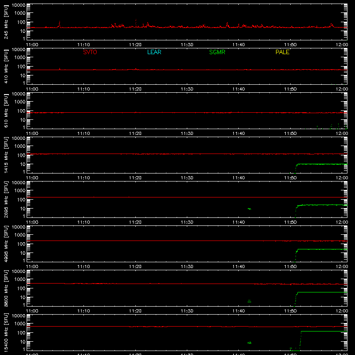
Task: Click the 11:30 tick label under 245 MHz panel
Action: click(187, 45)
